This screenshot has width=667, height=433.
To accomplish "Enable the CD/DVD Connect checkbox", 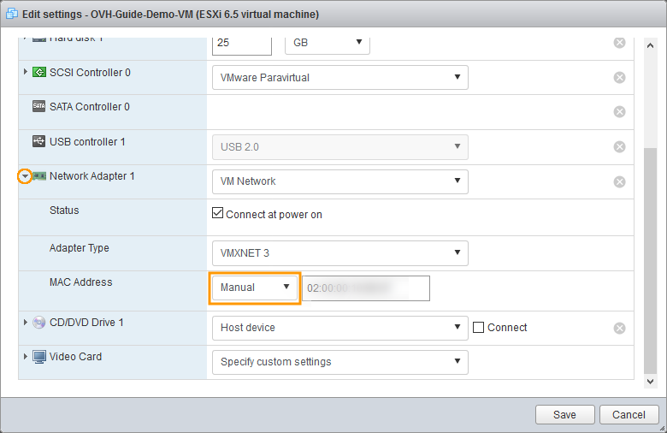I will pos(479,327).
